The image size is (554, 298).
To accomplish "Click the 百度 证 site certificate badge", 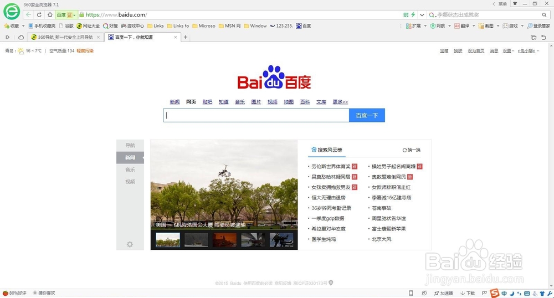I will (x=66, y=15).
